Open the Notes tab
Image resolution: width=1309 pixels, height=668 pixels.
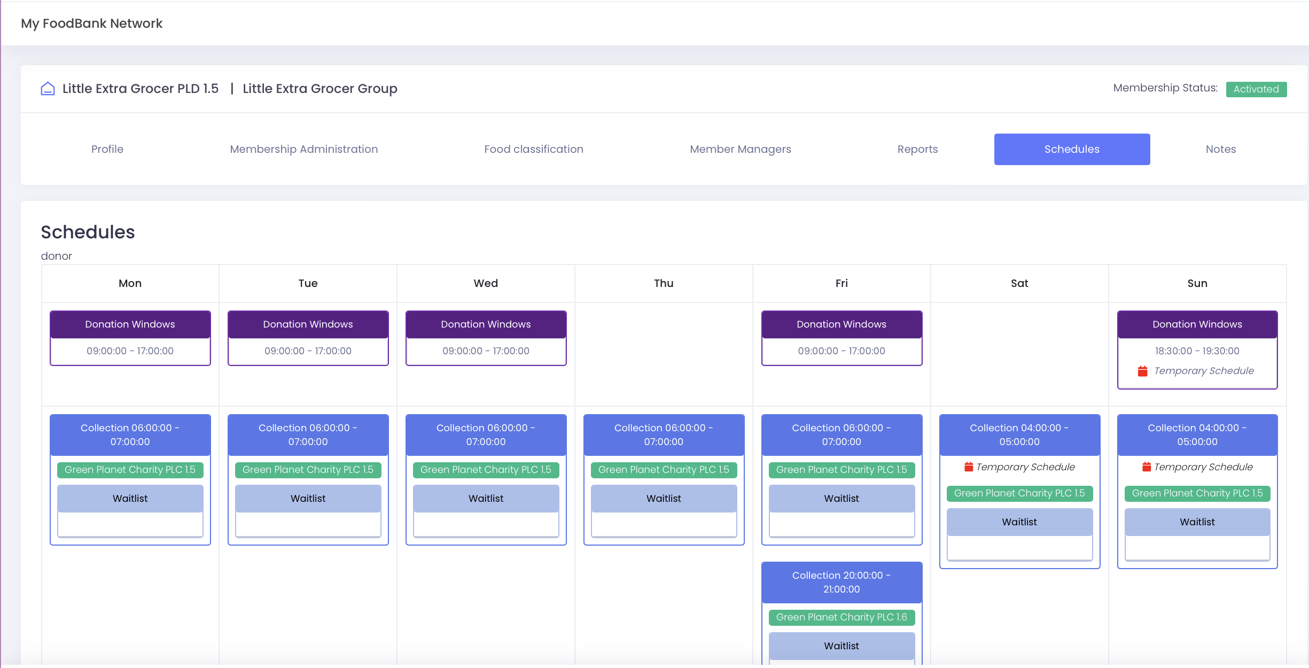(x=1220, y=149)
